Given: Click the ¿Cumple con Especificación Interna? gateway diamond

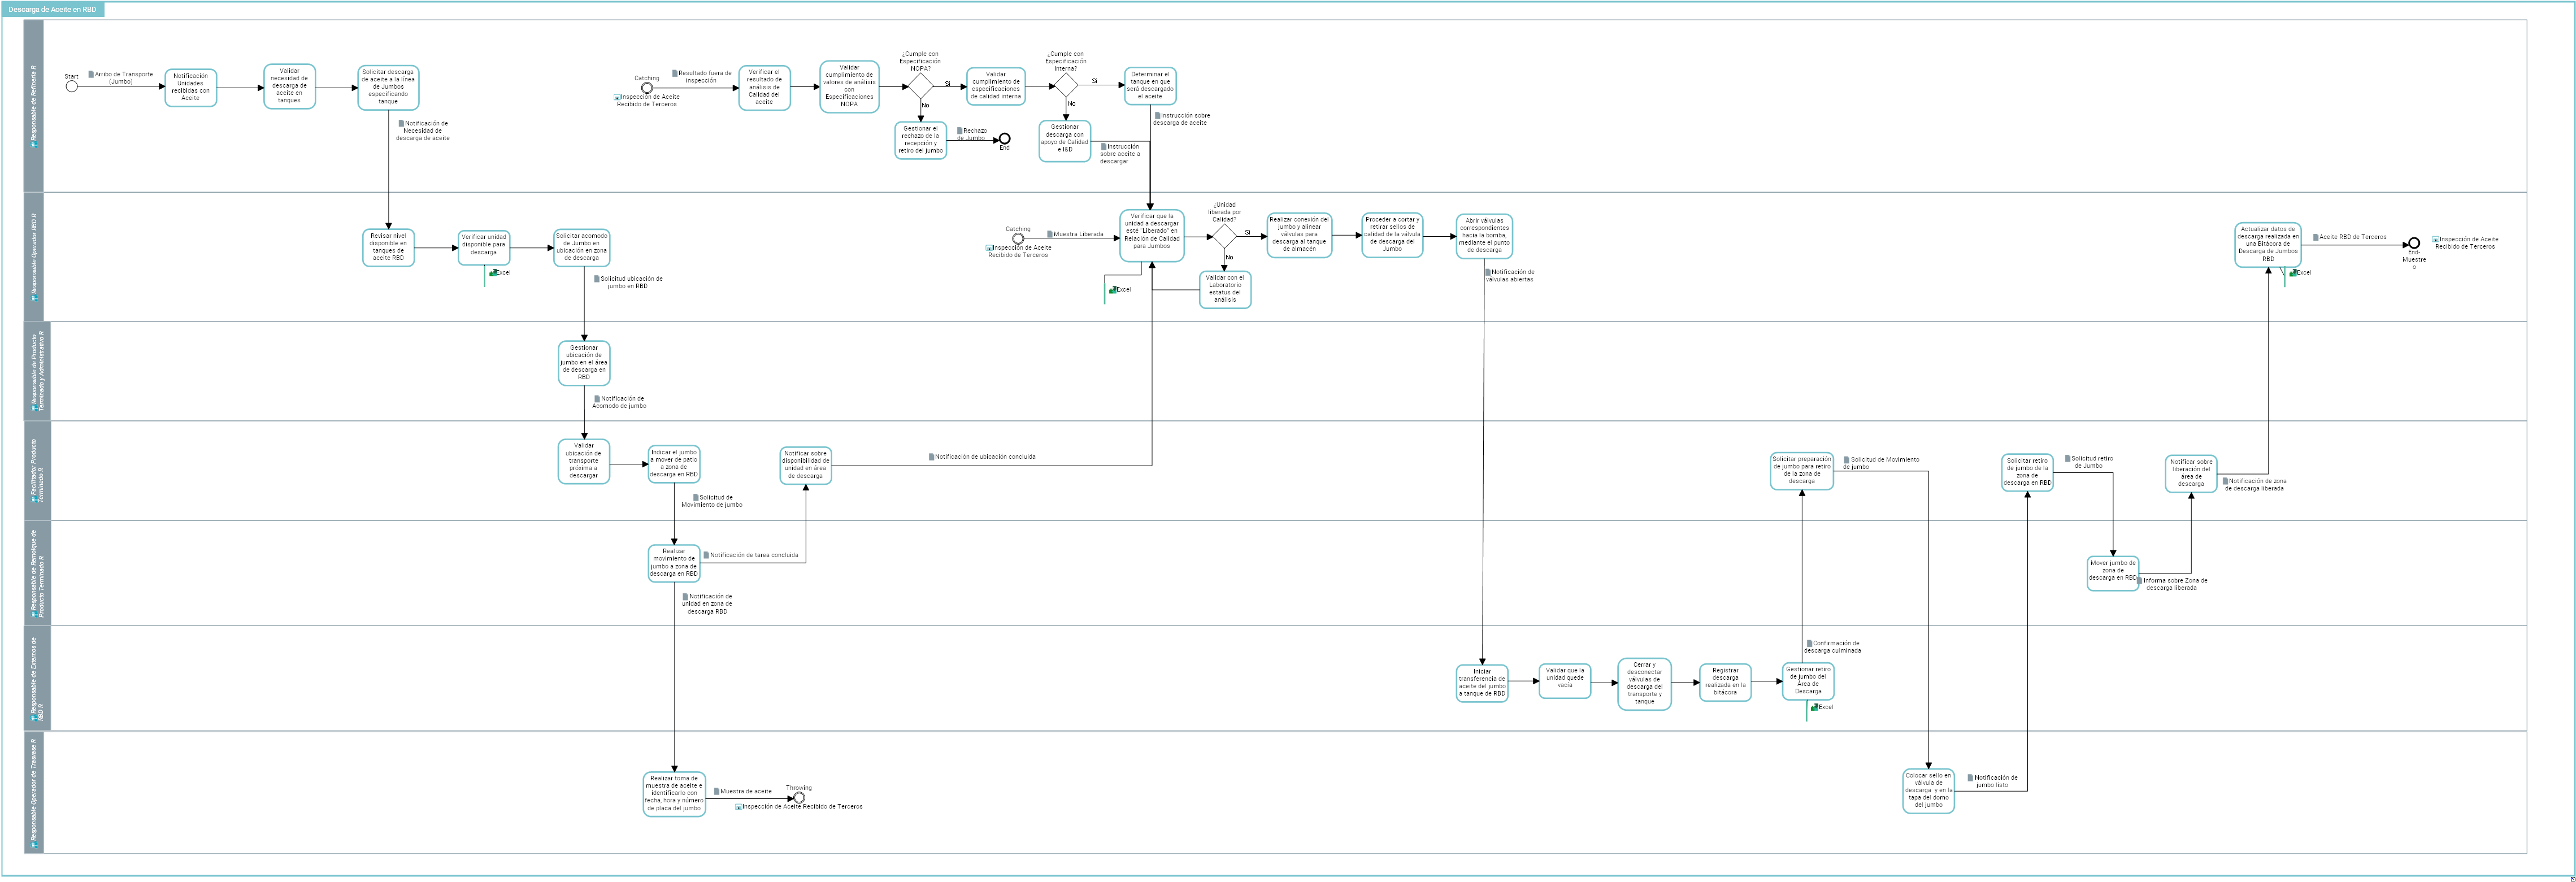Looking at the screenshot, I should click(x=1066, y=85).
